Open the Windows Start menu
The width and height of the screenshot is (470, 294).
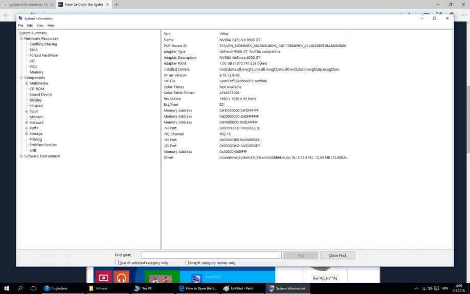tap(6, 288)
